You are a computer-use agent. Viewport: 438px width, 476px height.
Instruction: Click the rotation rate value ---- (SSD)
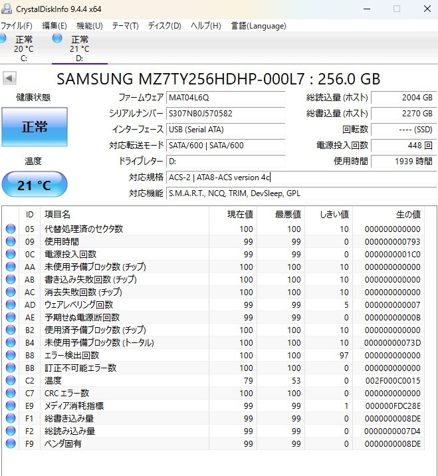(x=403, y=130)
